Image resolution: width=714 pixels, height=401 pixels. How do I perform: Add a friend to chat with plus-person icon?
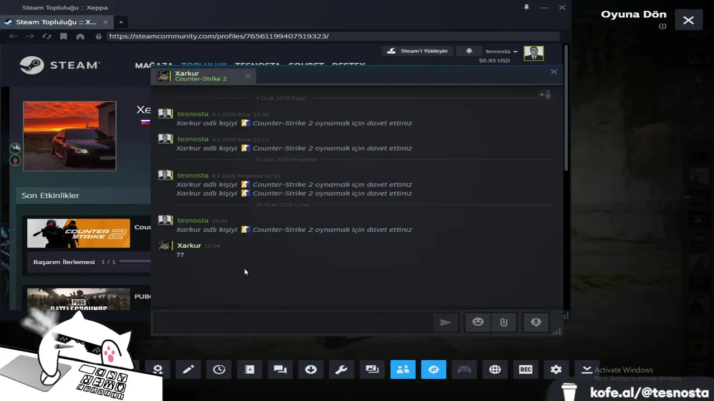click(x=545, y=95)
